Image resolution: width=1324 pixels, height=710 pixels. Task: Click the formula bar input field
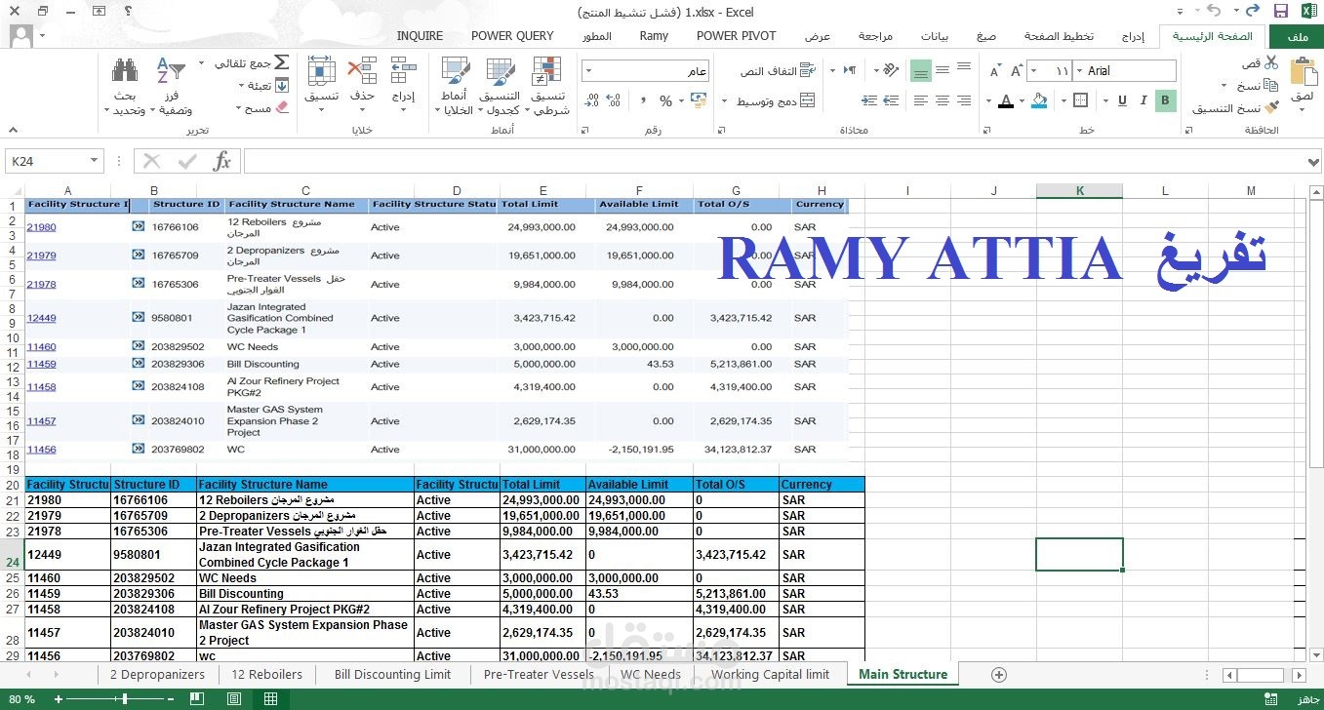[x=777, y=161]
